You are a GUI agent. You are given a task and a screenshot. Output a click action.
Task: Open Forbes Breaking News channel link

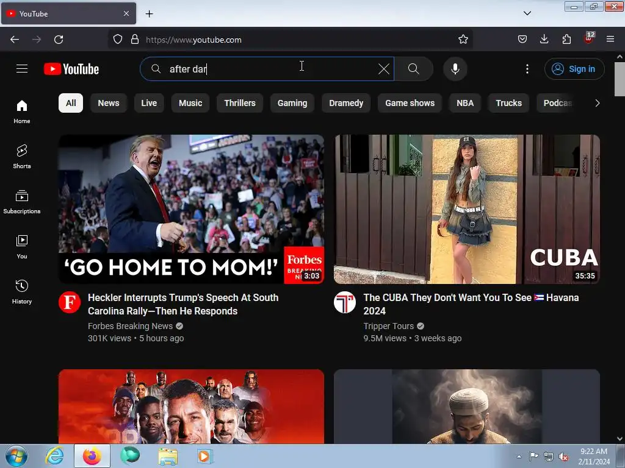click(x=131, y=326)
